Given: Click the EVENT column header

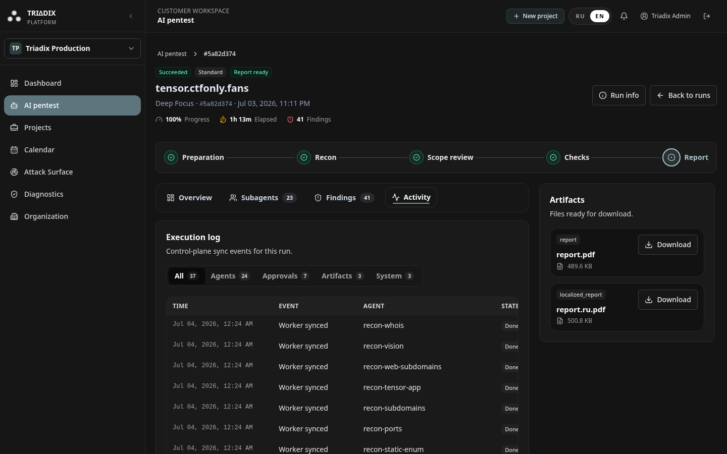Looking at the screenshot, I should pos(289,306).
